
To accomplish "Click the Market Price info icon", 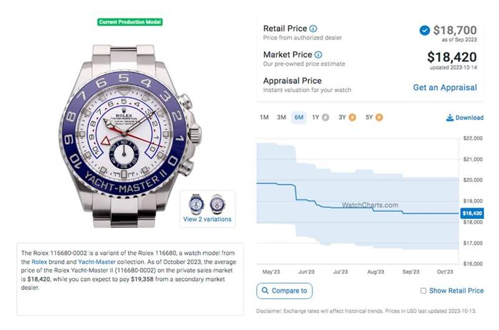I will coord(318,55).
